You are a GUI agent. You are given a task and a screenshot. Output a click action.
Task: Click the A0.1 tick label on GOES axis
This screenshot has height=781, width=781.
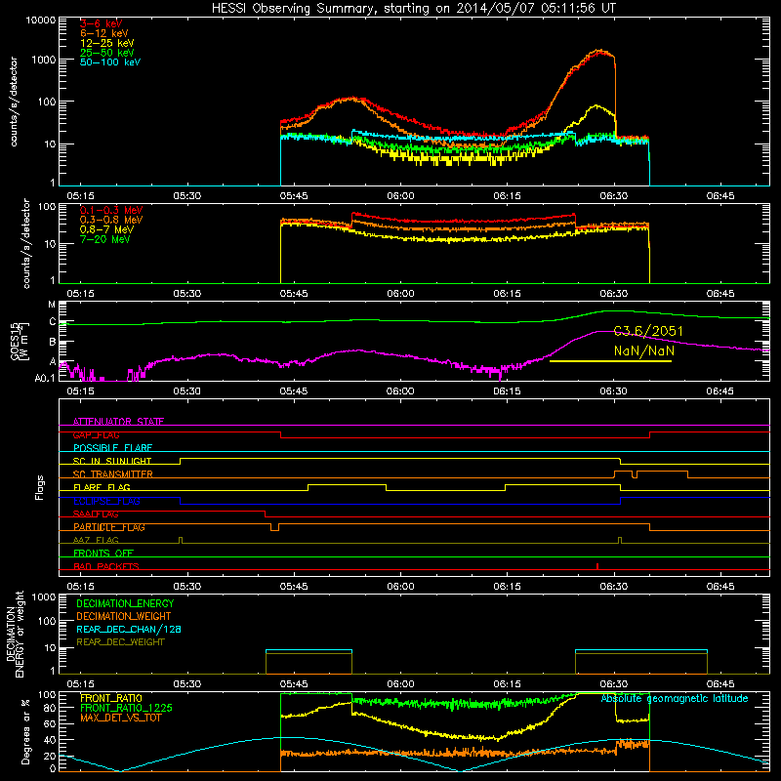[45, 379]
